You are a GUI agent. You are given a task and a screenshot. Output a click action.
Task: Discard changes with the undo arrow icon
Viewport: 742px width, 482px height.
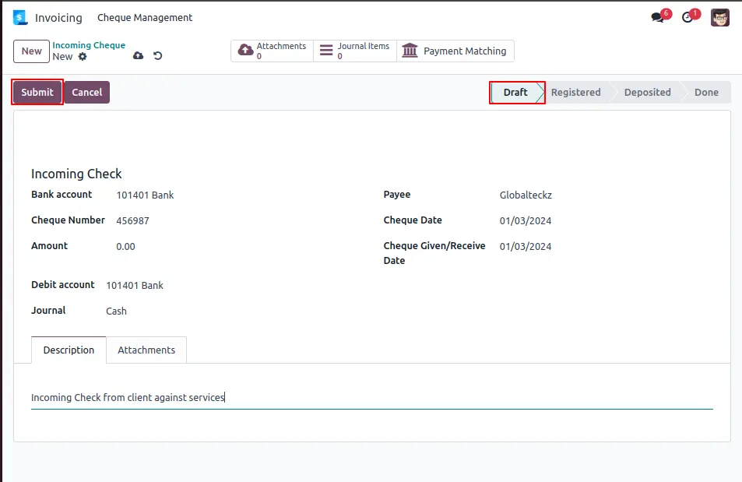(x=158, y=56)
